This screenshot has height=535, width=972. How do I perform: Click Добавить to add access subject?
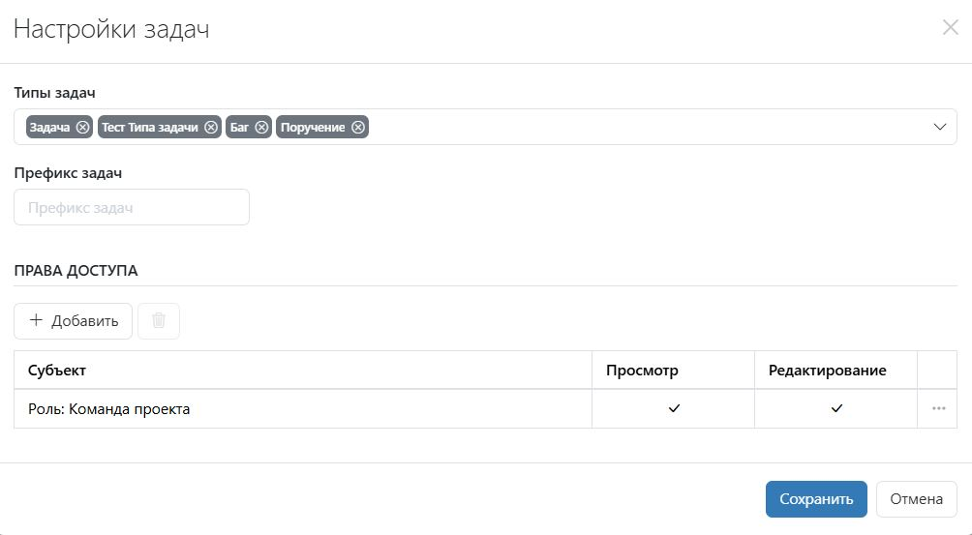pos(74,321)
